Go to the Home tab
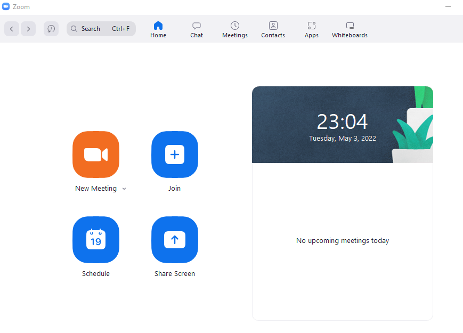Viewport: 463px width, 333px height. pyautogui.click(x=158, y=29)
